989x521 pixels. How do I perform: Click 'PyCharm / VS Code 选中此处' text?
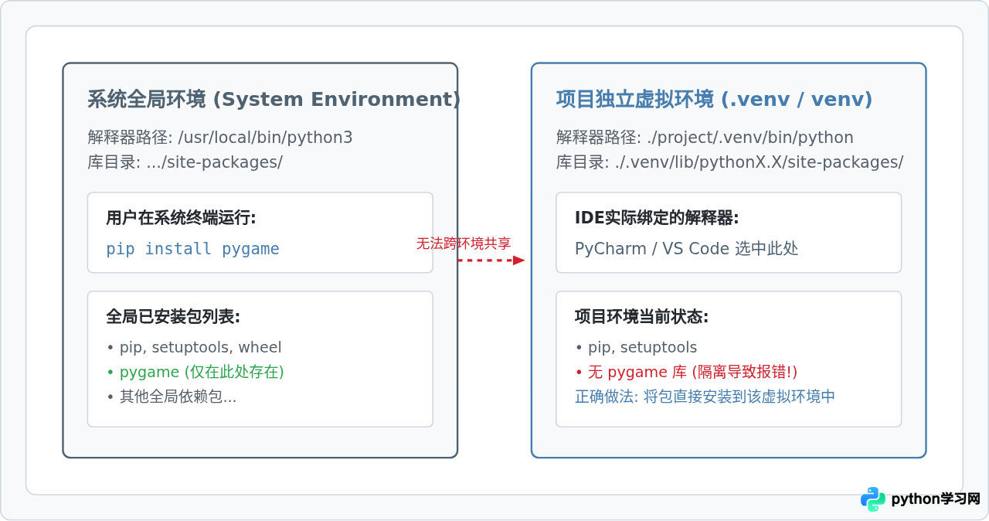(x=687, y=249)
